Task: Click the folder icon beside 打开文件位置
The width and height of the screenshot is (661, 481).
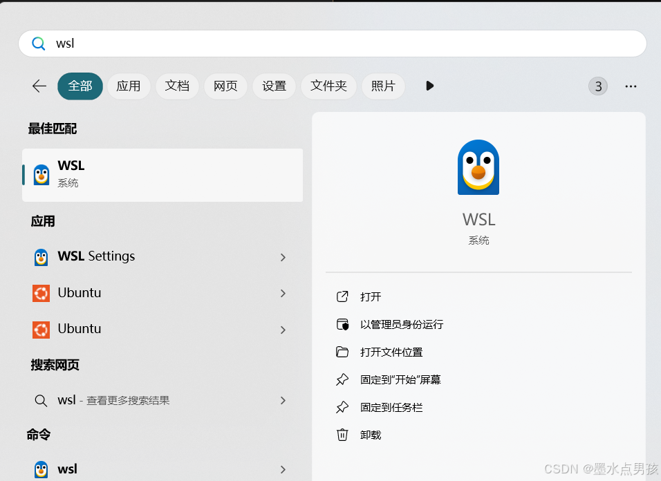Action: (x=342, y=352)
